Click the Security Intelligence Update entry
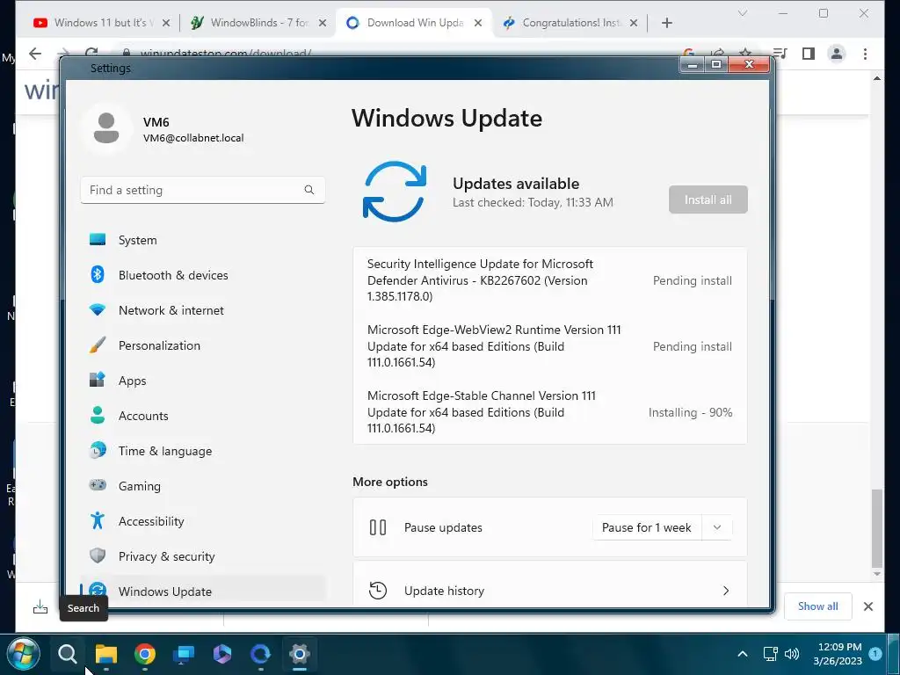 coord(550,280)
